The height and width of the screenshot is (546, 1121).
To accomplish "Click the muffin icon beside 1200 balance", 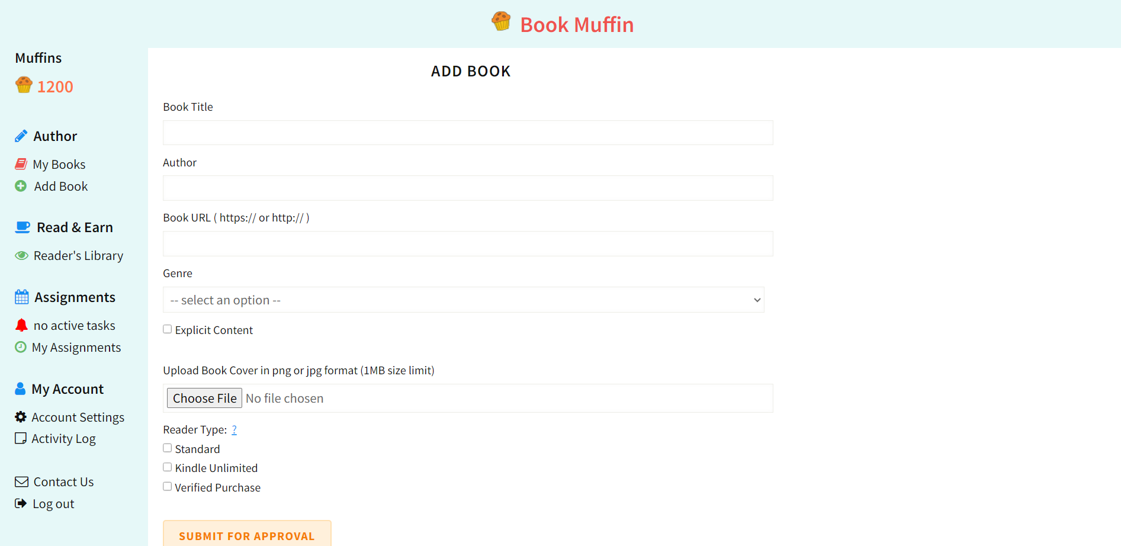I will [x=24, y=85].
